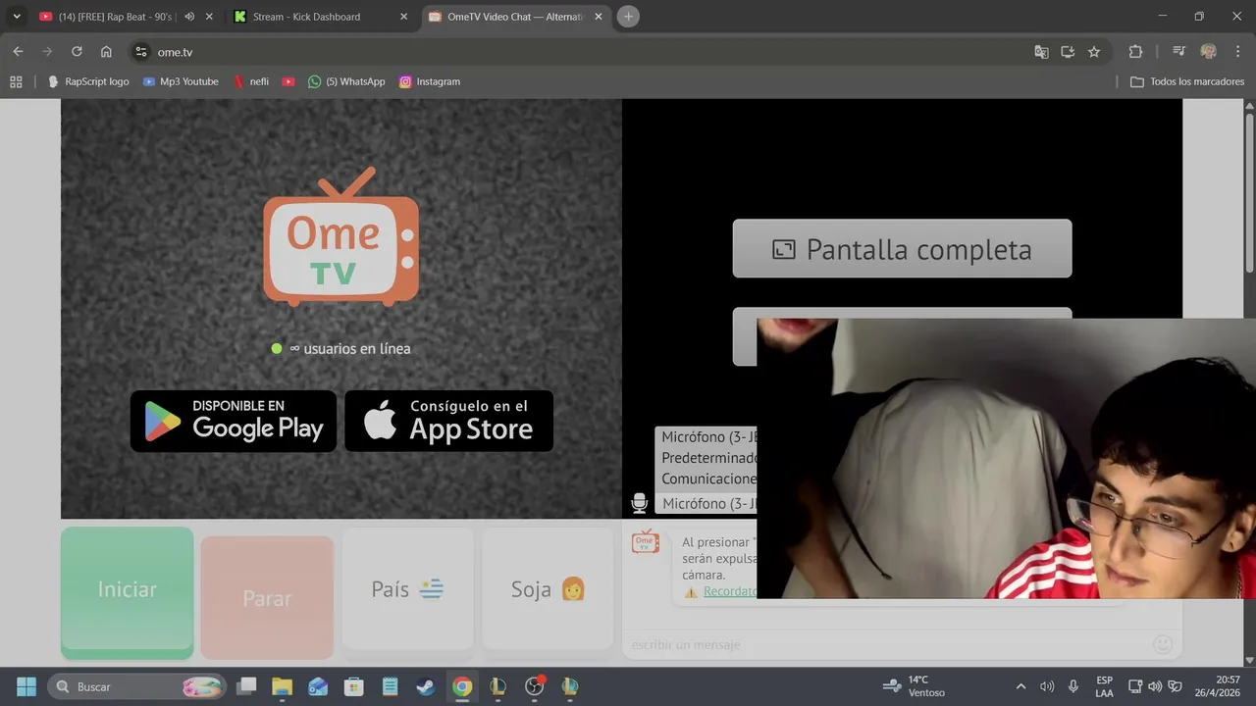
Task: Show hidden system tray icons
Action: [1020, 686]
